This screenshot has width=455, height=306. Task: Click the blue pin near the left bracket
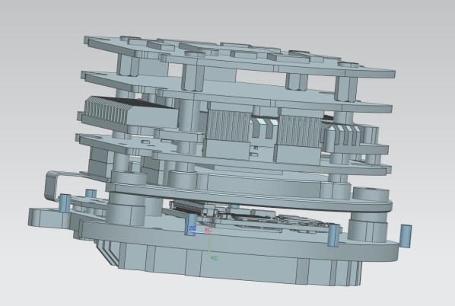click(65, 203)
